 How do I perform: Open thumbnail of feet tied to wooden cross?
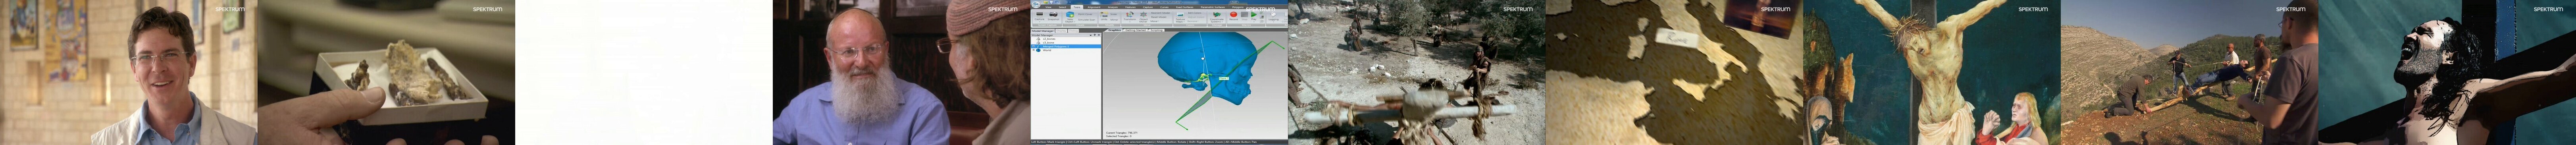coord(1417,72)
